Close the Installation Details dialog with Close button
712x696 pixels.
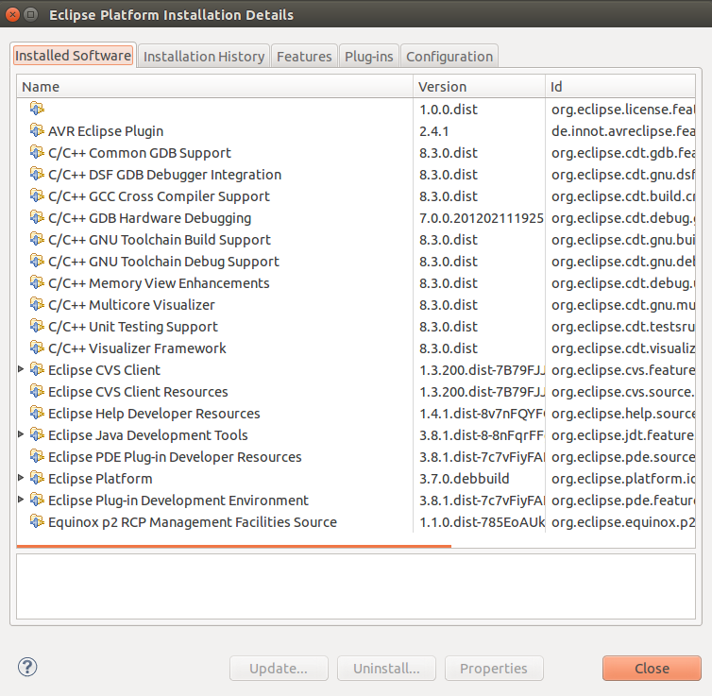point(653,669)
